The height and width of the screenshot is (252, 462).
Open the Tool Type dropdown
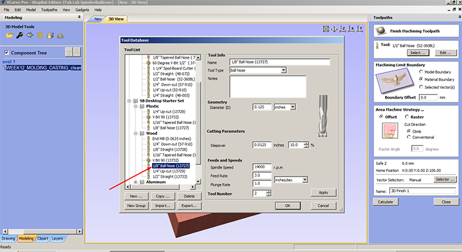pos(284,70)
